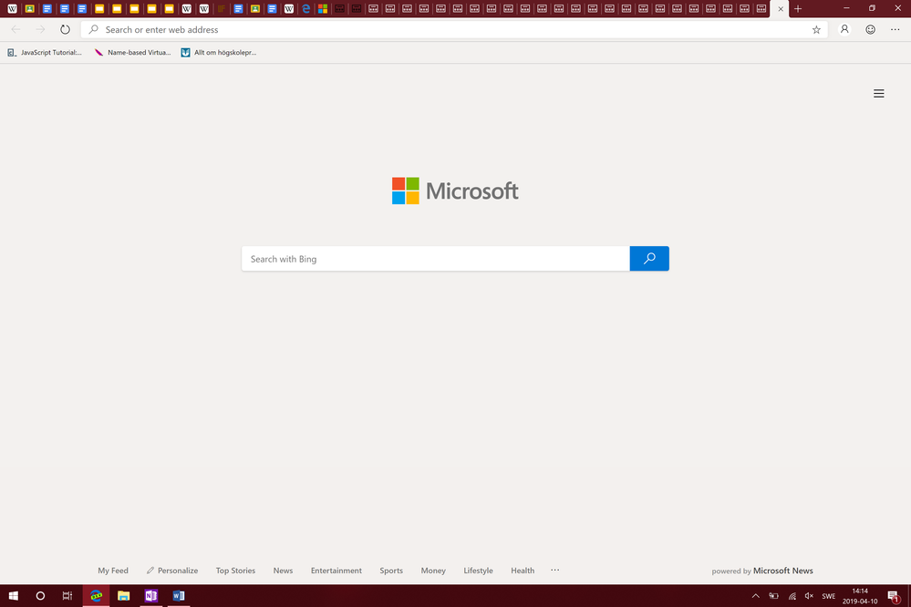Screen dimensions: 911x607
Task: Open JavaScript Tutorial bookmark
Action: [x=45, y=52]
